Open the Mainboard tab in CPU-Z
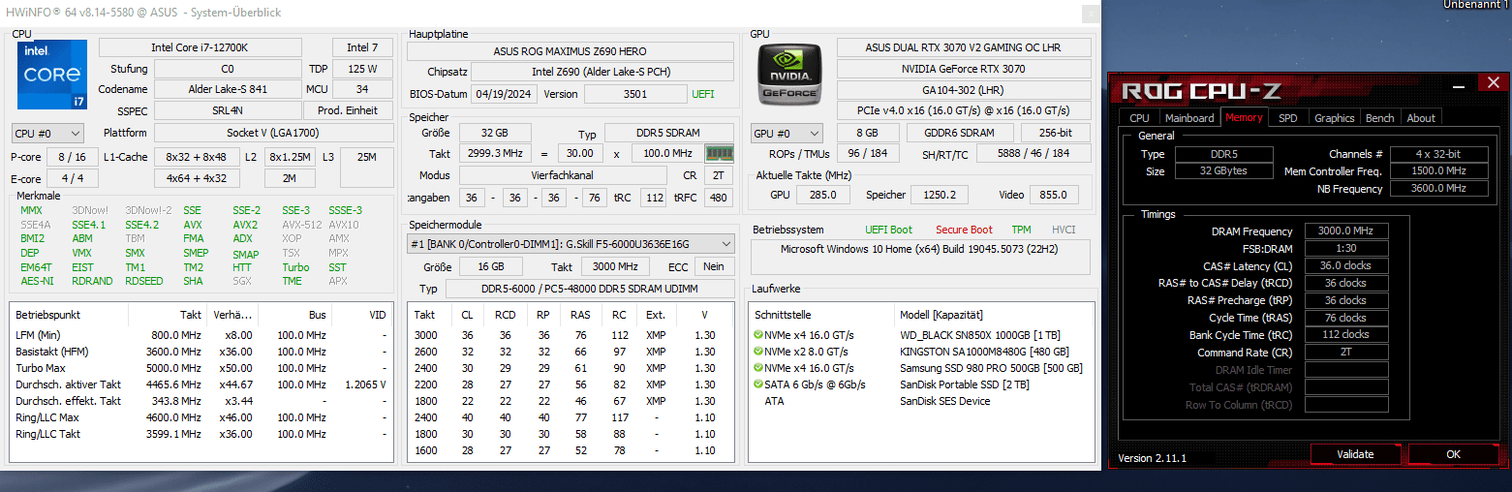This screenshot has width=1512, height=492. 1188,118
